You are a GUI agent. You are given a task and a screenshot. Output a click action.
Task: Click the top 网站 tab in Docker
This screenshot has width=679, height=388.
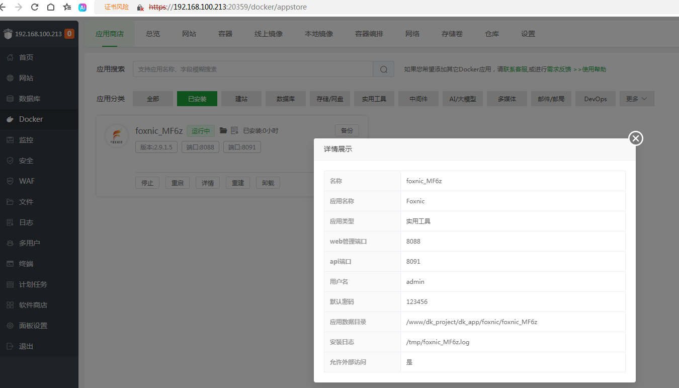click(189, 34)
